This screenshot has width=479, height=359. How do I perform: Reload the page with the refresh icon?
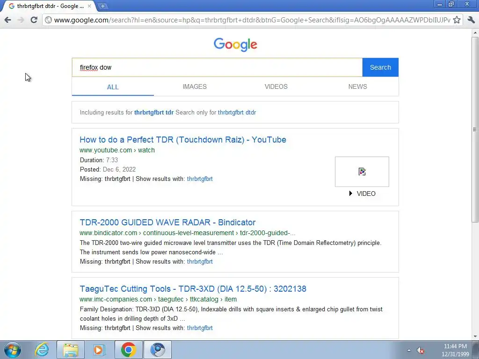34,20
